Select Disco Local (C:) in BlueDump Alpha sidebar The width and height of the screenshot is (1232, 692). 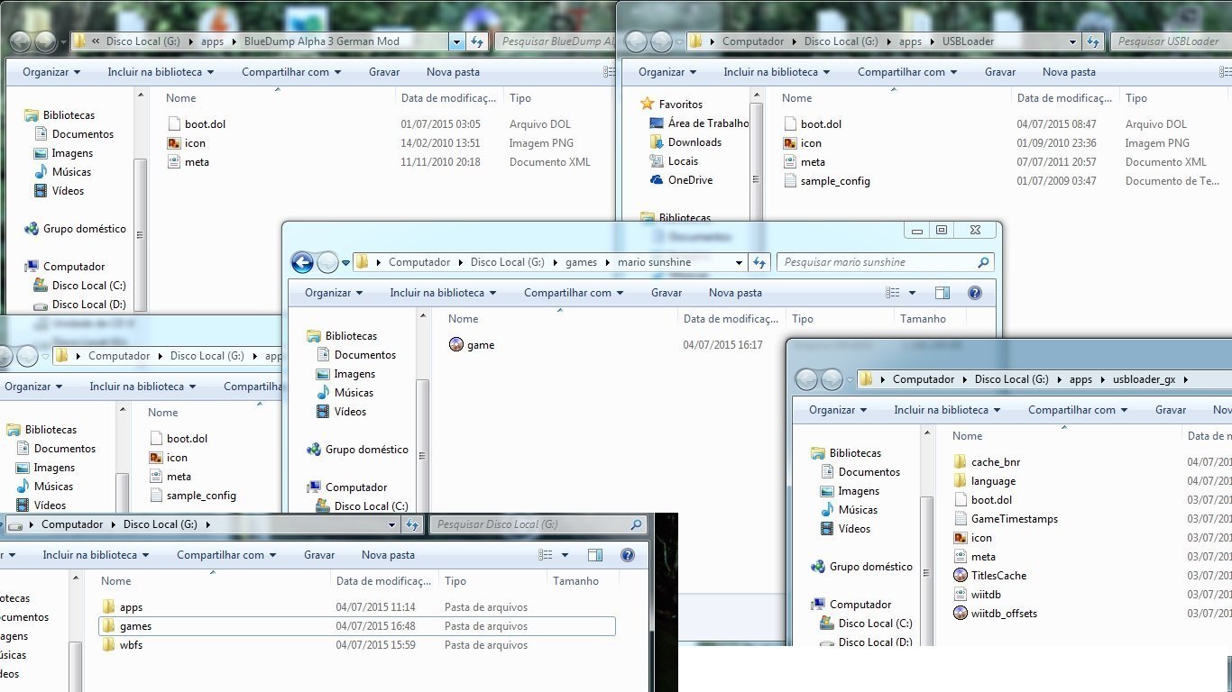(x=79, y=286)
